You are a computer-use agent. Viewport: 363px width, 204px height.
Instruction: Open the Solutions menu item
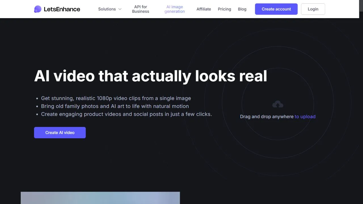tap(107, 9)
